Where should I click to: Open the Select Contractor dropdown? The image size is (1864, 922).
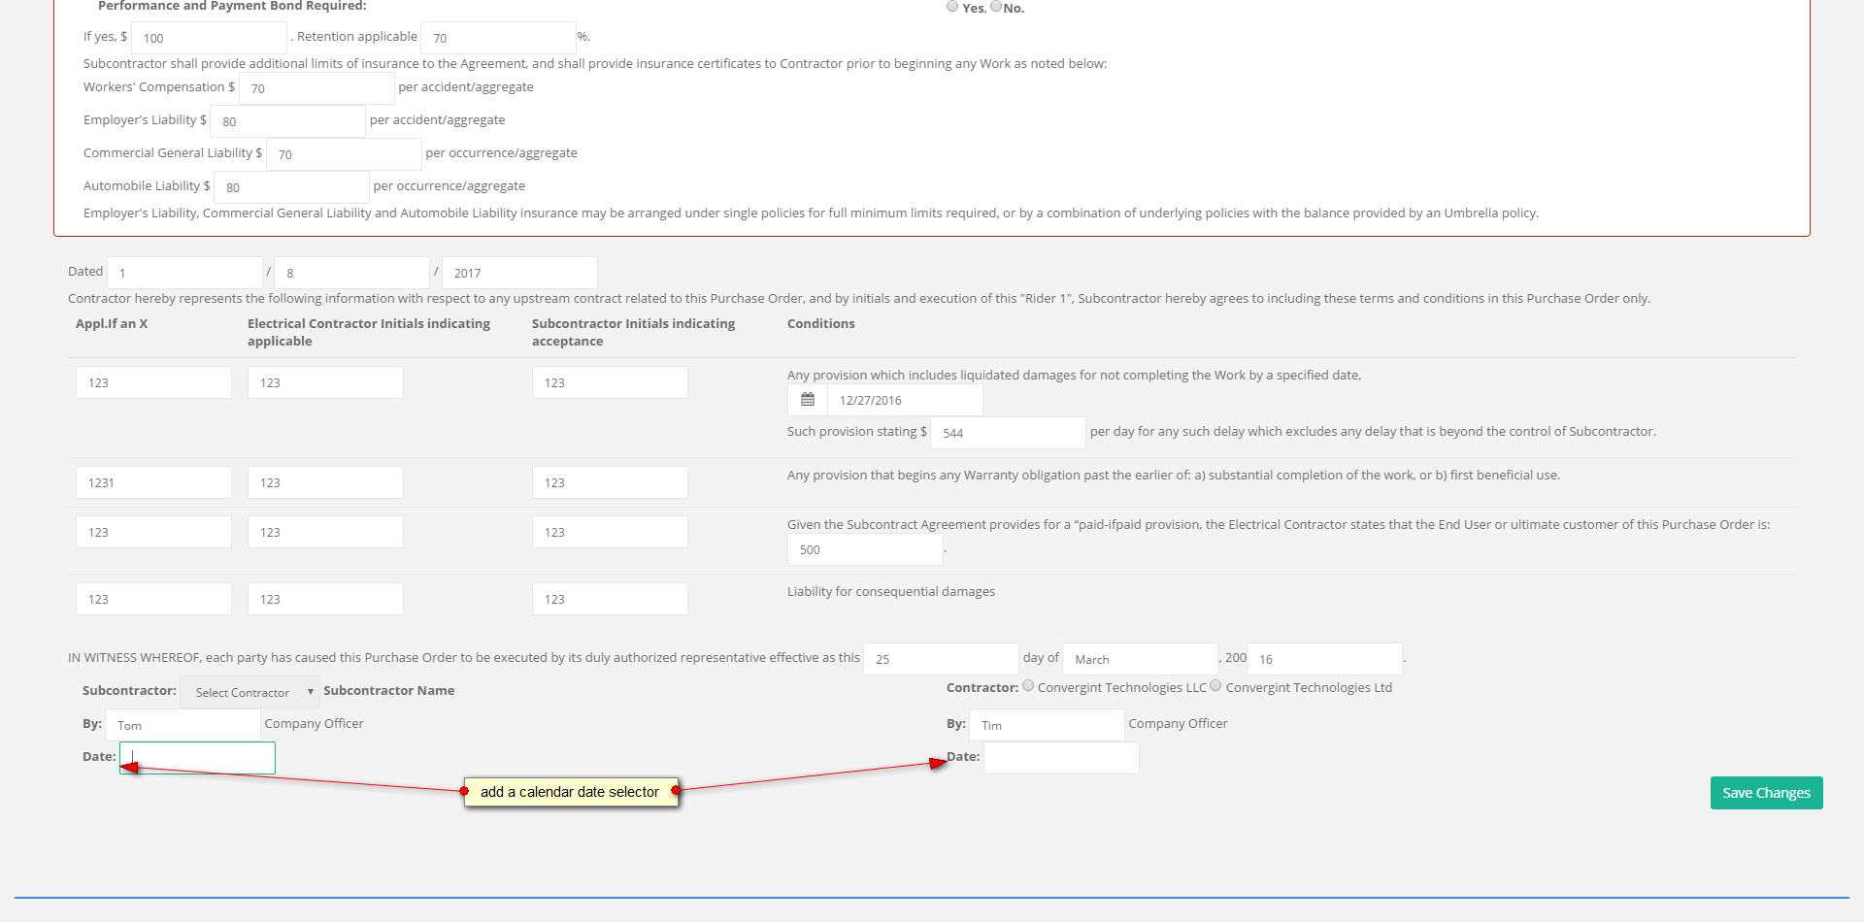point(250,692)
